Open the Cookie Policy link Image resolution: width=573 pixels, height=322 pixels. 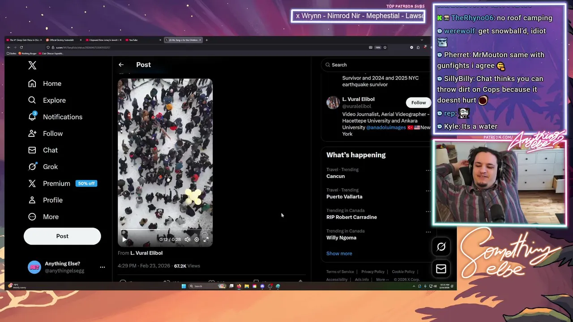tap(403, 272)
